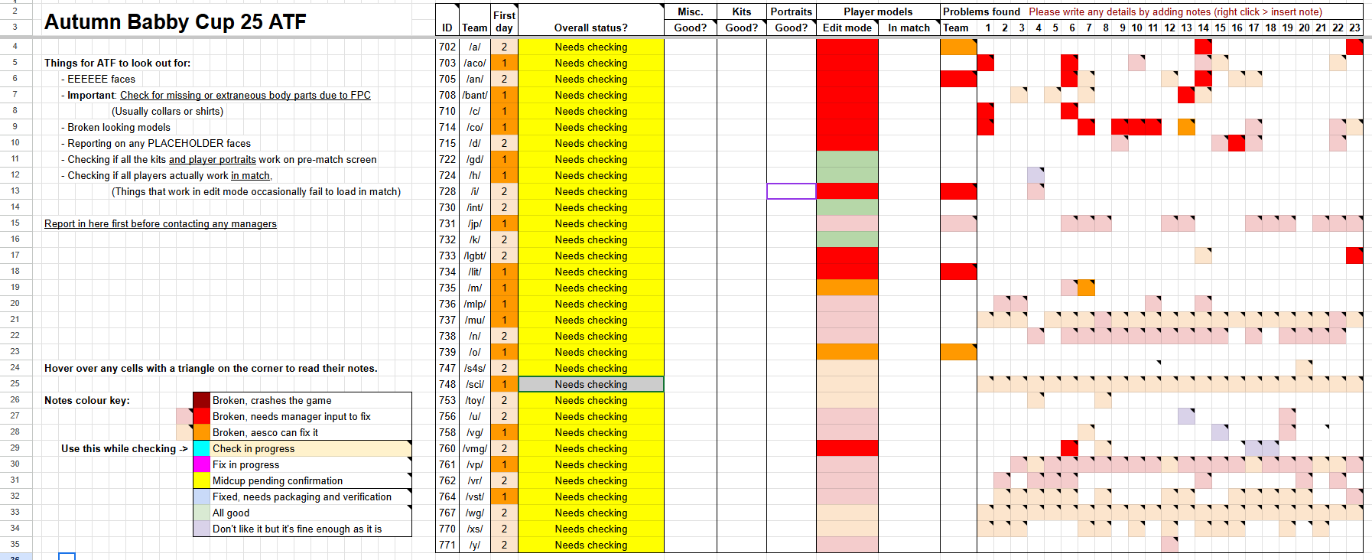Screen dimensions: 1372x560
Task: Select the team cell '/bant/'
Action: [475, 95]
